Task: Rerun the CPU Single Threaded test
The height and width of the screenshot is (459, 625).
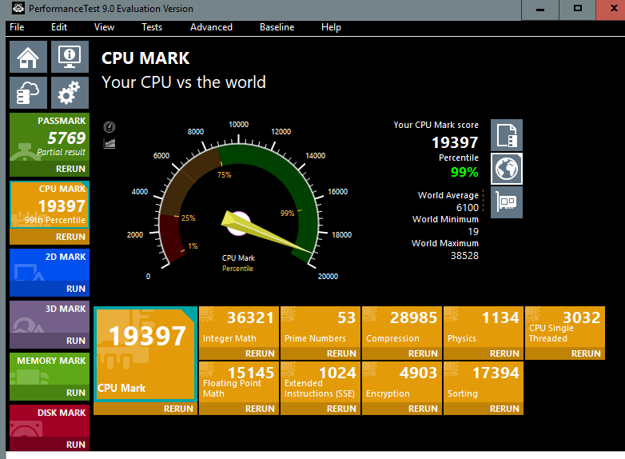Action: pyautogui.click(x=565, y=353)
